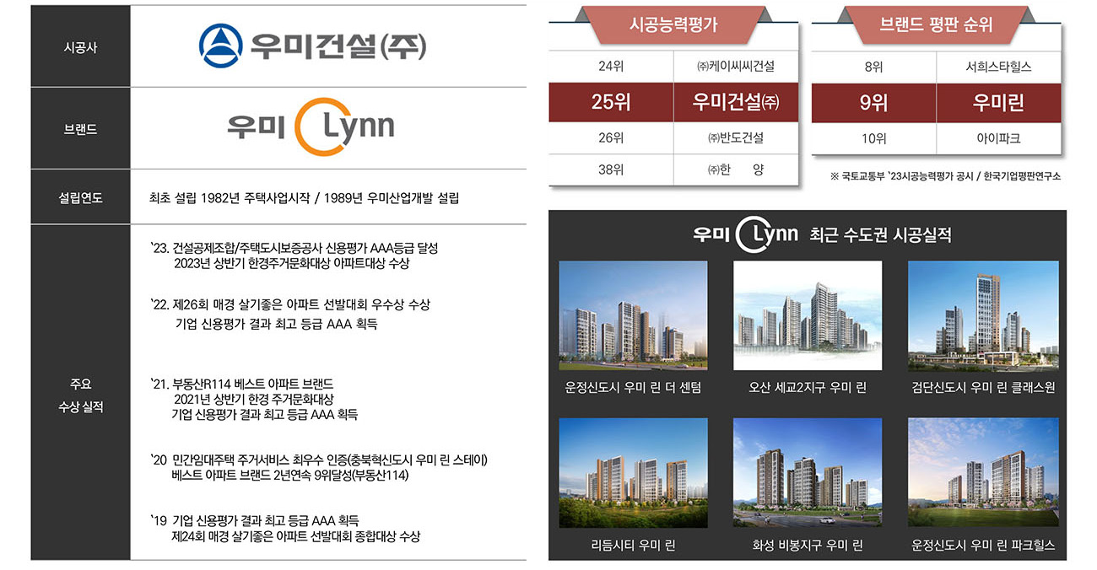Open the 운정신도시 우미 린 파크힐스 rendering
Screen dimensions: 1097x570
(x=983, y=473)
